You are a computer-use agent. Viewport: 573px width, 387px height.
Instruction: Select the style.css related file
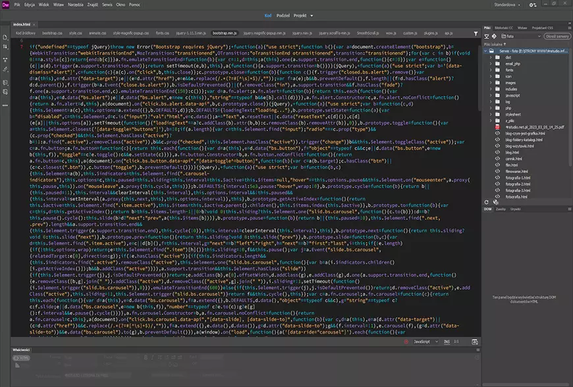[x=76, y=33]
